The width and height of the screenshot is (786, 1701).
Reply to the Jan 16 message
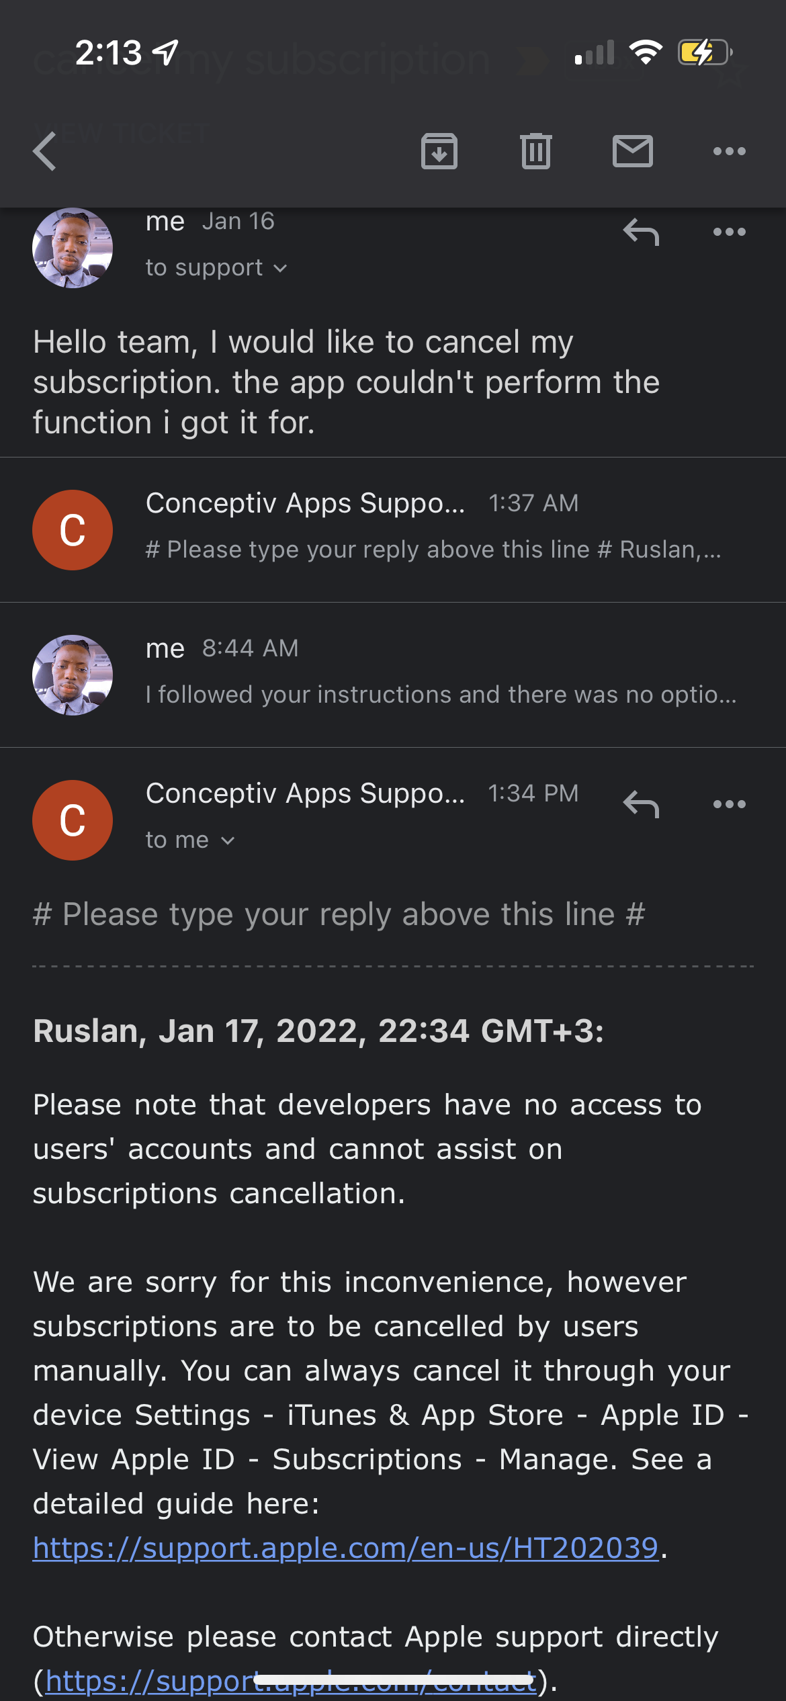click(641, 232)
